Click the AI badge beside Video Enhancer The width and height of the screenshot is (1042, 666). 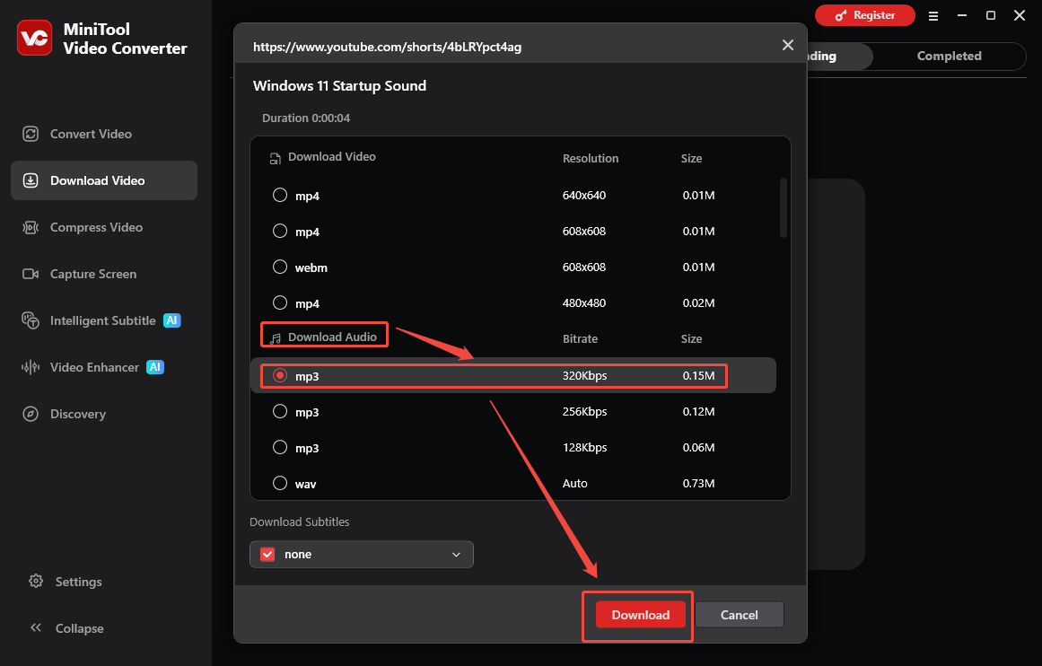(155, 367)
